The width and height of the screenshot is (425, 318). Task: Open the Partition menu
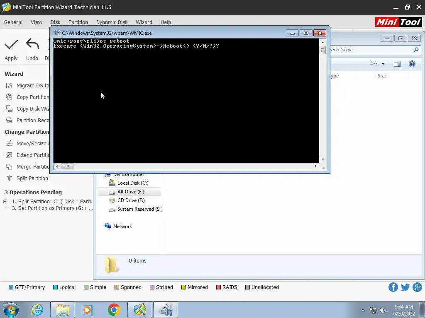pyautogui.click(x=78, y=22)
